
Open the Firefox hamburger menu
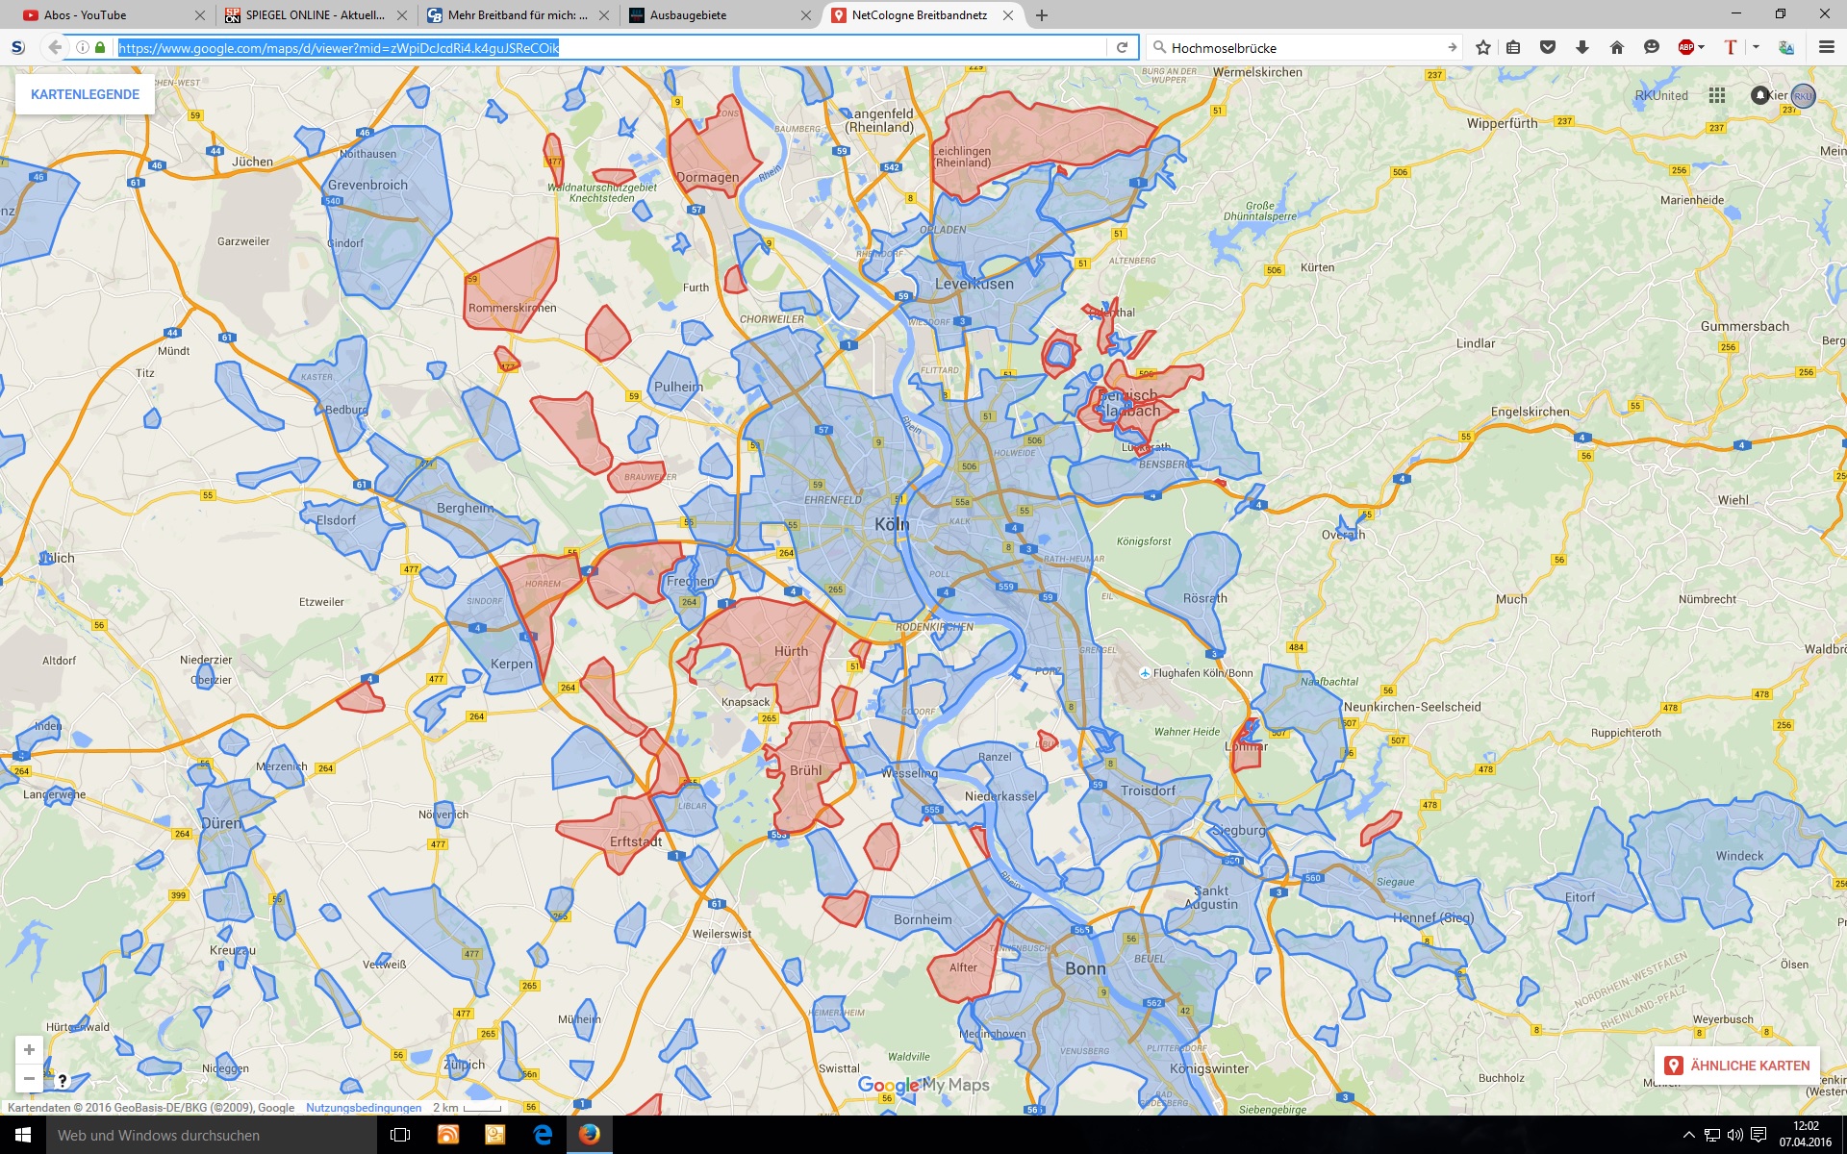(x=1826, y=47)
